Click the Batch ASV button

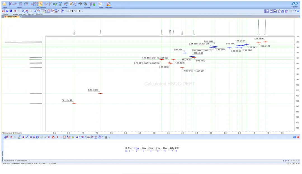pos(31,14)
